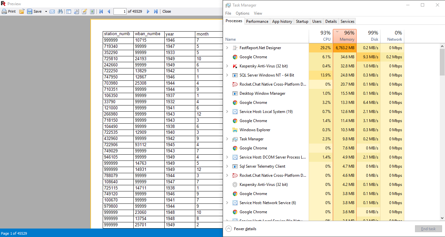The image size is (445, 237).
Task: Send report by email envelope icon
Action: 52,11
